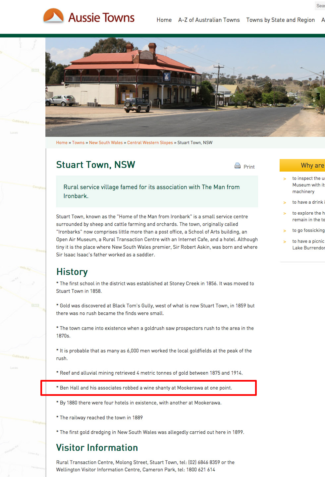Click the first gold dredging 1899 line

150,432
